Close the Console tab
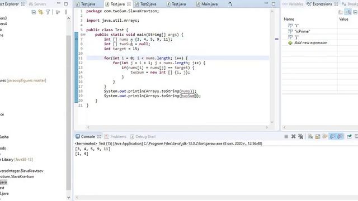The height and width of the screenshot is (201, 358). pos(99,137)
